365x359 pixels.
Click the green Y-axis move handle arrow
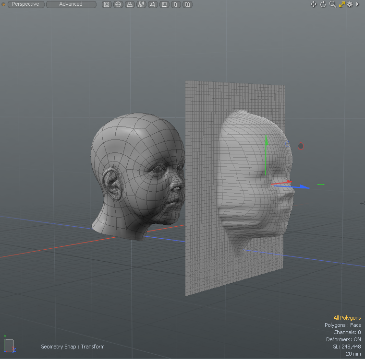pyautogui.click(x=266, y=140)
